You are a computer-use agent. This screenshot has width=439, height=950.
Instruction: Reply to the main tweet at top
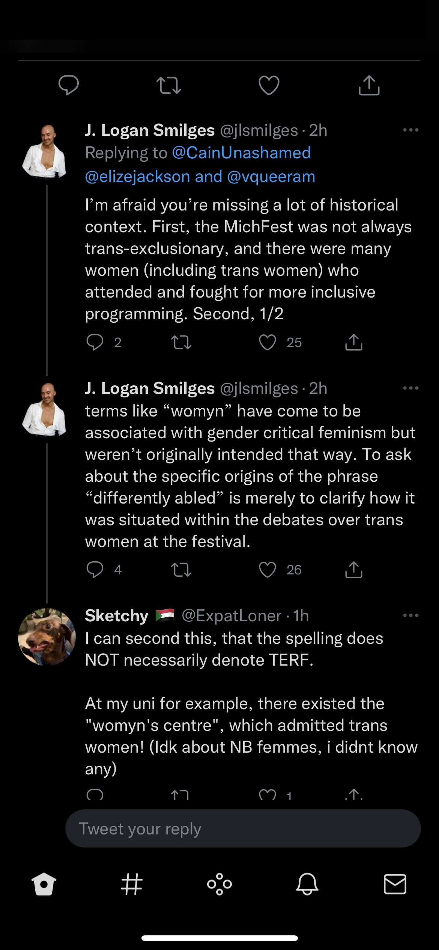69,85
